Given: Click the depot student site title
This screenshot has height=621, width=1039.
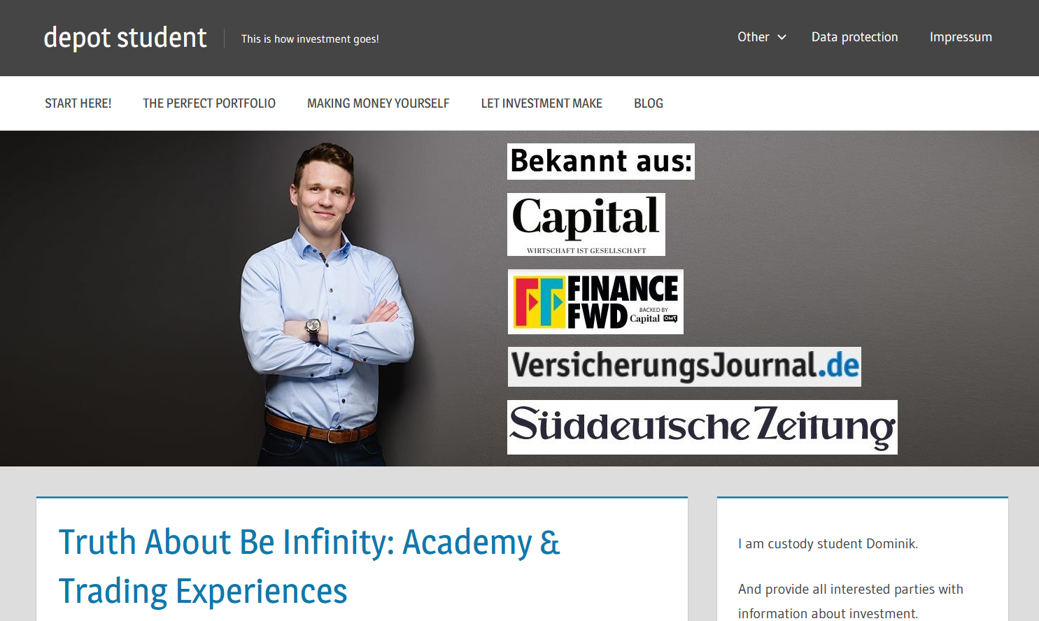Looking at the screenshot, I should point(125,38).
